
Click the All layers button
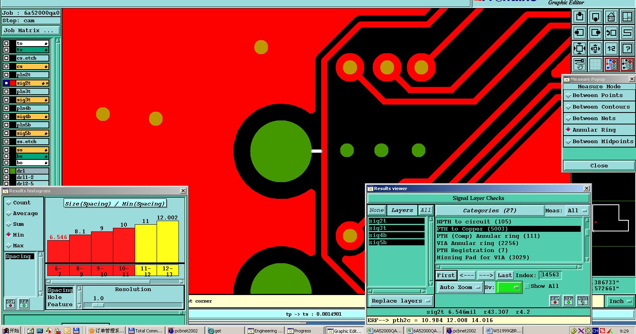point(426,210)
